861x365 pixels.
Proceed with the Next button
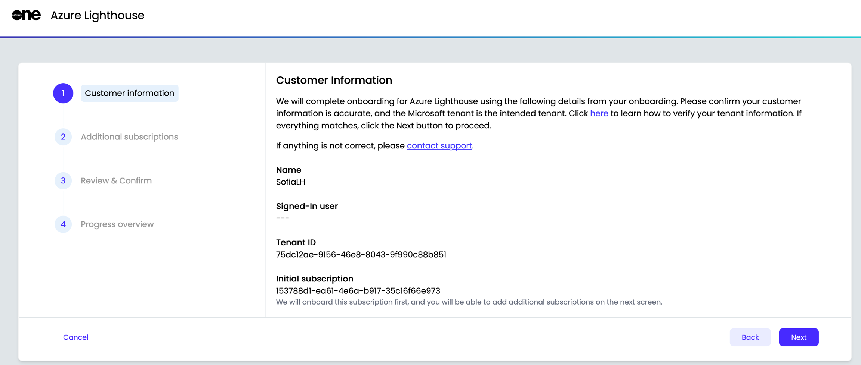(799, 337)
